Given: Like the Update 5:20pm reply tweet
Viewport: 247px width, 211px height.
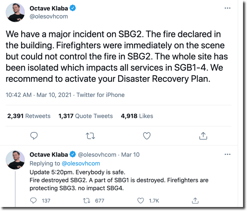Looking at the screenshot, I should point(140,200).
